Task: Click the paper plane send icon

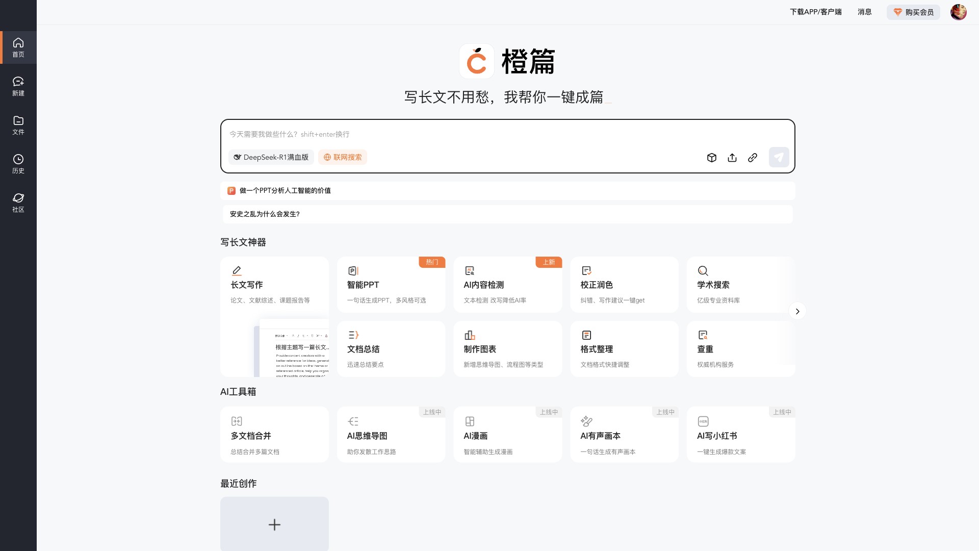Action: (x=779, y=157)
